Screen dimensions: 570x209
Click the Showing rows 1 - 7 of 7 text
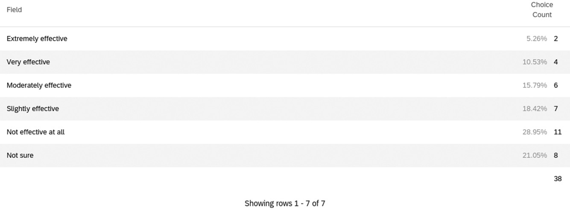(x=285, y=203)
